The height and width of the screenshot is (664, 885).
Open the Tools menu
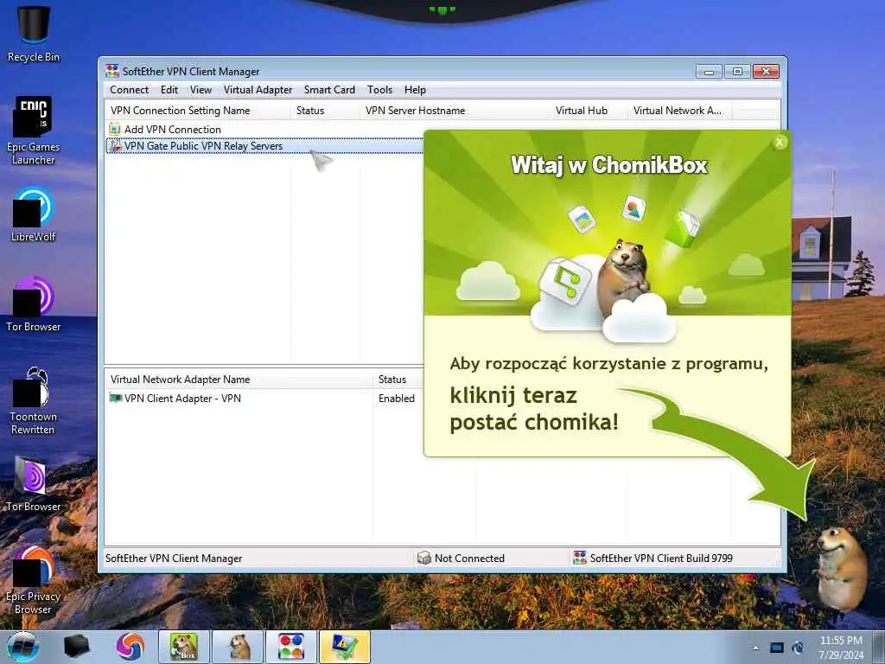pos(379,90)
